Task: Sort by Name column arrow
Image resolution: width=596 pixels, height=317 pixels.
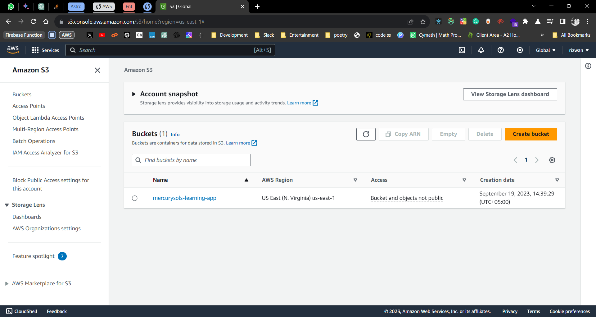Action: click(x=246, y=180)
